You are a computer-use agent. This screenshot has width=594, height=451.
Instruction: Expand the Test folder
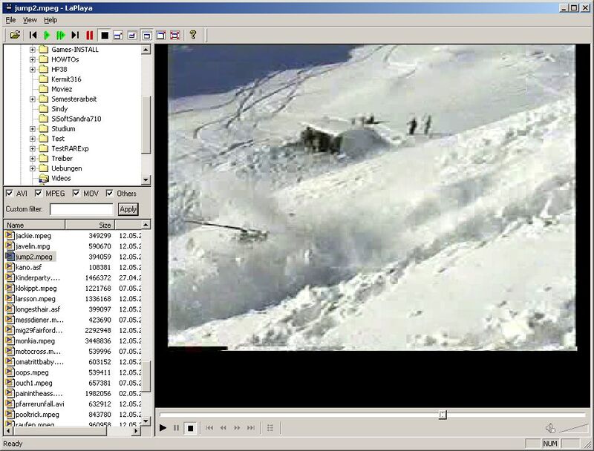33,139
